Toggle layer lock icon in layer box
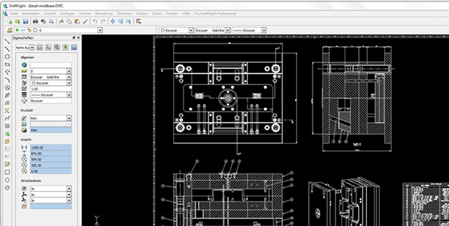 (x=29, y=30)
